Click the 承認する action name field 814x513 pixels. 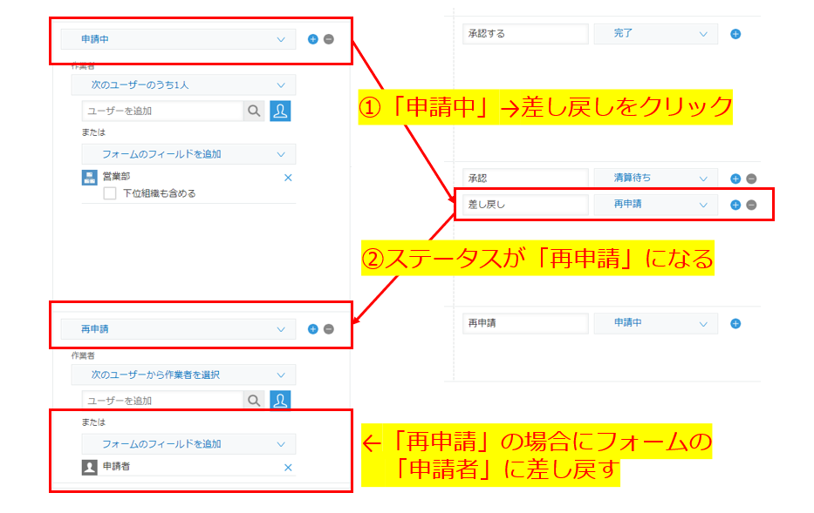(525, 34)
